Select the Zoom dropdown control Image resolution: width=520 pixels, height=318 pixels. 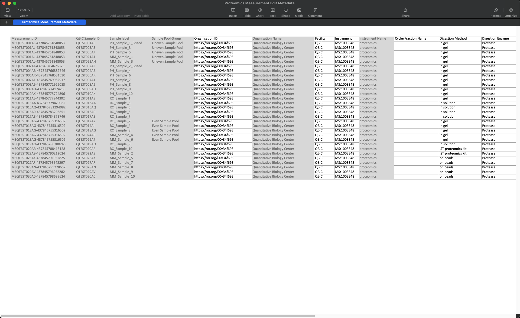pyautogui.click(x=24, y=10)
